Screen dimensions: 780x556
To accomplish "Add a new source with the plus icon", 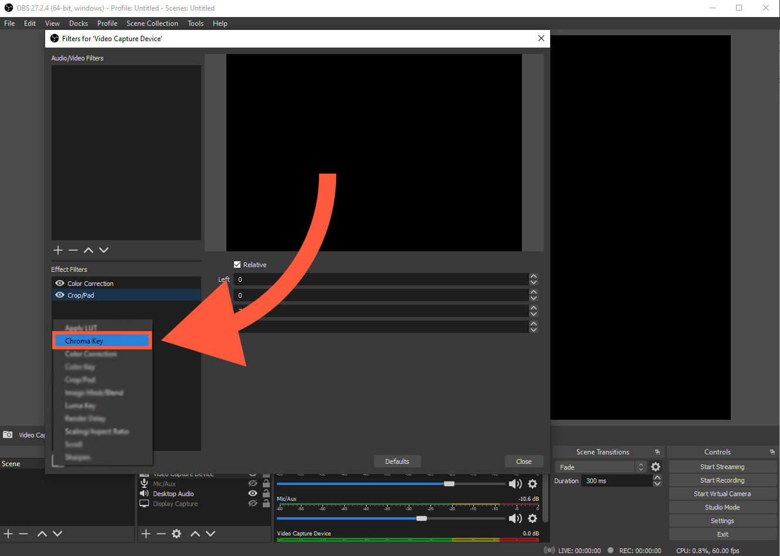I will pos(145,533).
